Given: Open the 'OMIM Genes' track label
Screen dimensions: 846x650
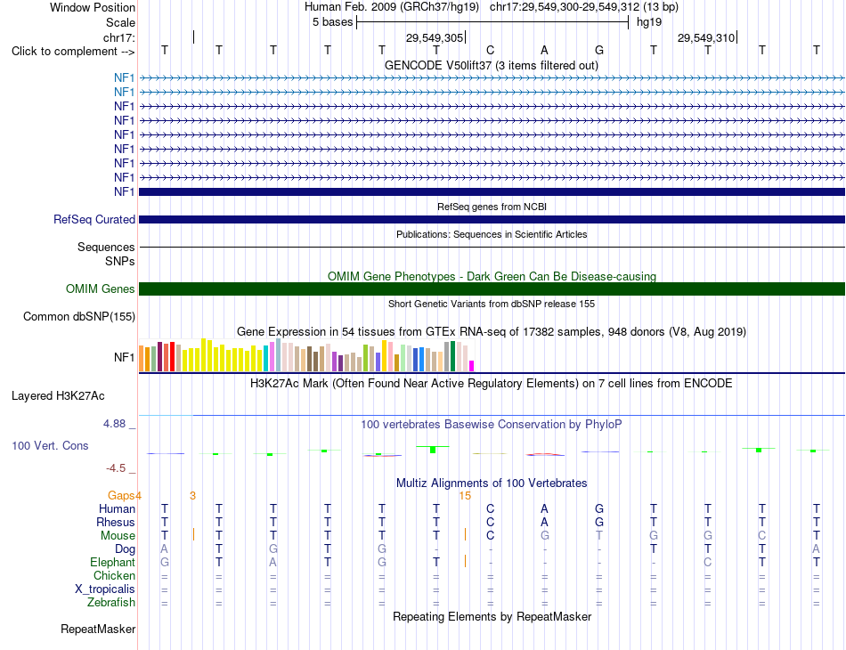Looking at the screenshot, I should (x=100, y=288).
